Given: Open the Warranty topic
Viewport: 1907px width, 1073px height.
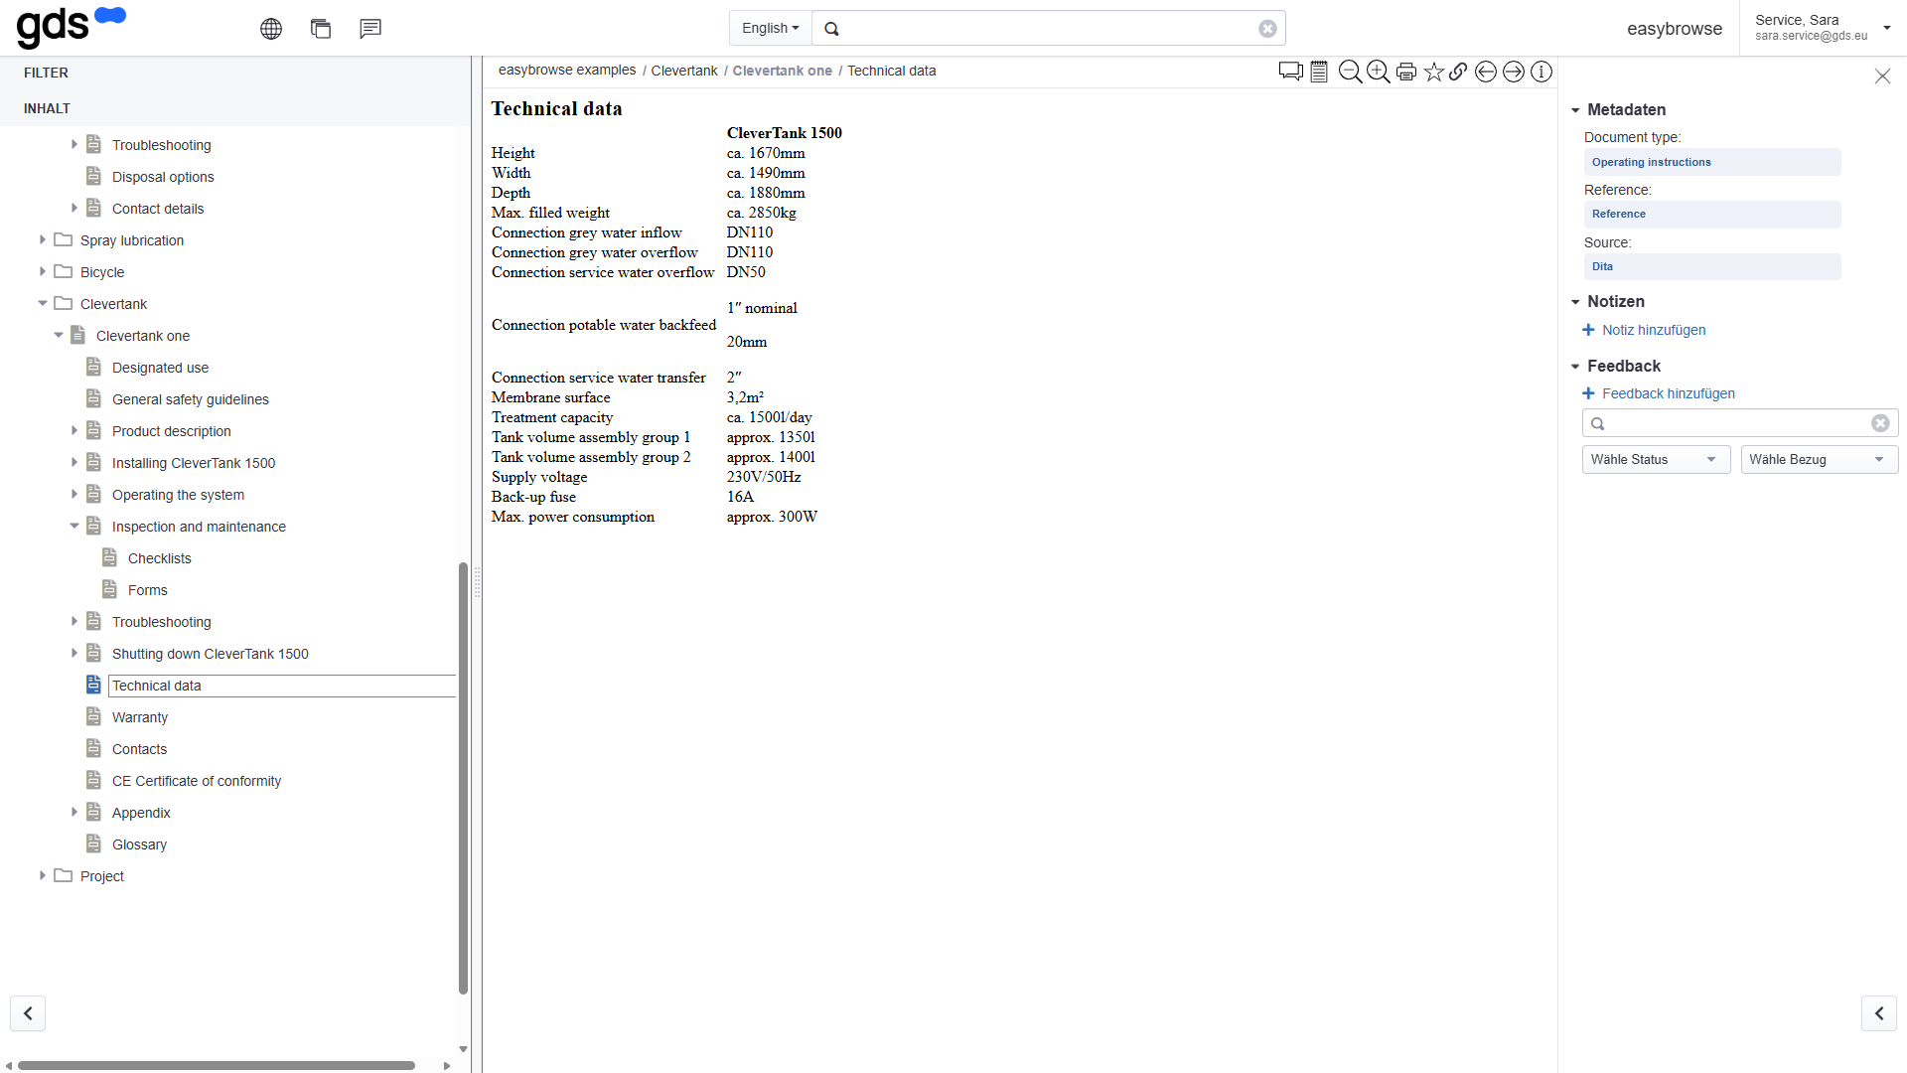Looking at the screenshot, I should [x=140, y=717].
